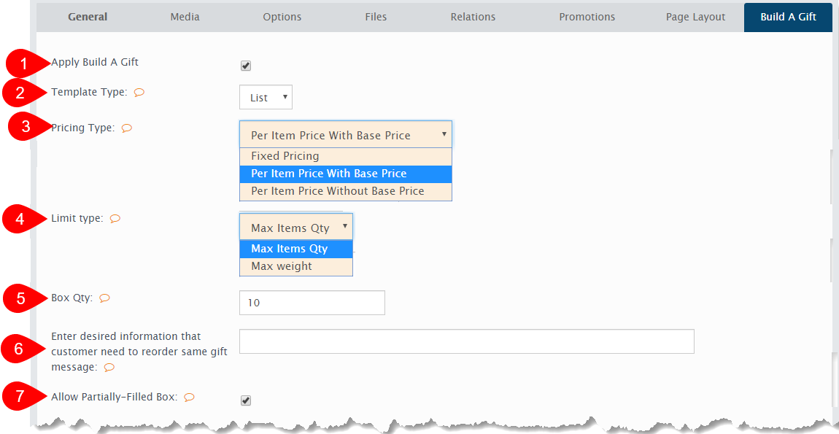Open the Media tab
The width and height of the screenshot is (839, 434).
coord(185,17)
